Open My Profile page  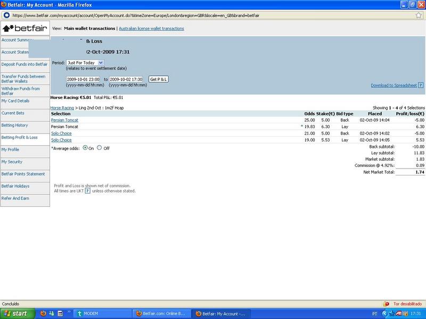point(10,149)
